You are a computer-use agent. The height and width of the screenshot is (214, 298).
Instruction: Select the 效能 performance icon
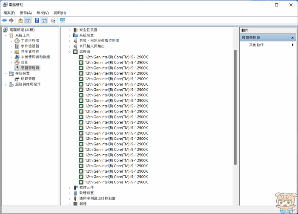(x=17, y=62)
